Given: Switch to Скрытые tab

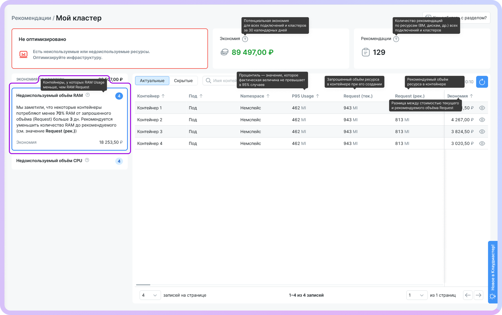Looking at the screenshot, I should [183, 81].
